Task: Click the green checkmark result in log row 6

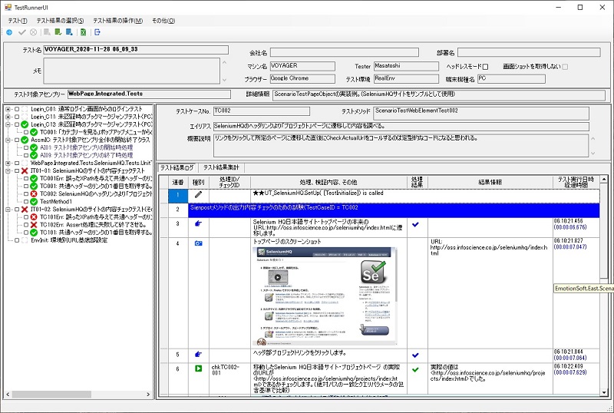Action: point(415,369)
